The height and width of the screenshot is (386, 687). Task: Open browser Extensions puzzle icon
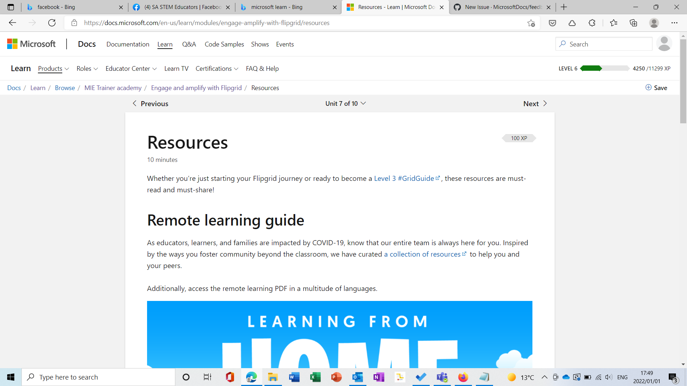(x=592, y=23)
